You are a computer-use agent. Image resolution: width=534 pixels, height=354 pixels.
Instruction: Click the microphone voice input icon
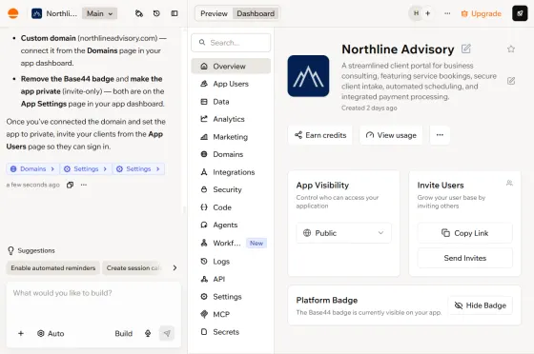[x=148, y=334]
